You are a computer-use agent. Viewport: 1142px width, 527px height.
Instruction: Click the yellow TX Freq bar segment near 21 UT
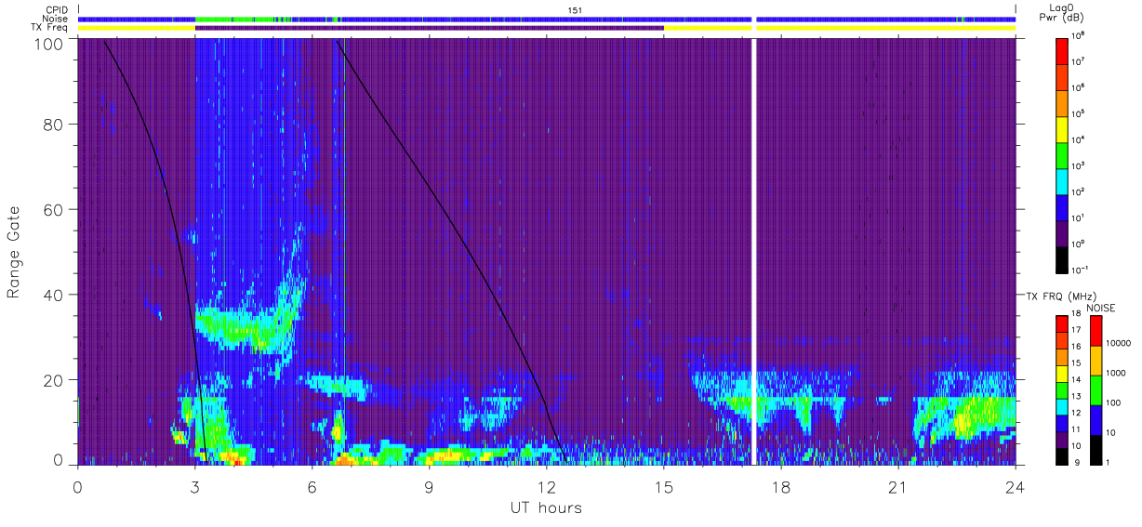tap(885, 28)
